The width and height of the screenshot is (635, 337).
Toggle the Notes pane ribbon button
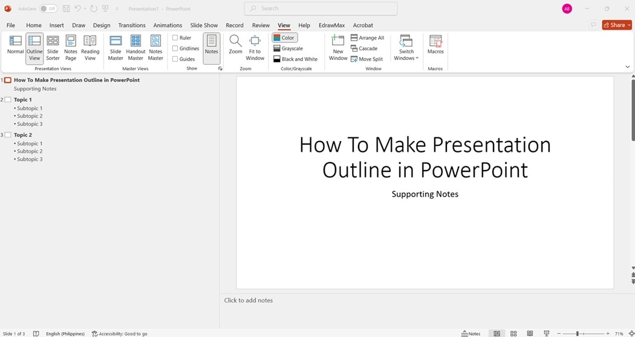[x=212, y=48]
